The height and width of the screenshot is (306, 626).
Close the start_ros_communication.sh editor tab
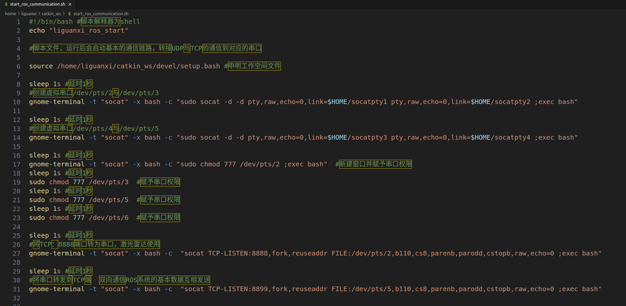click(70, 4)
